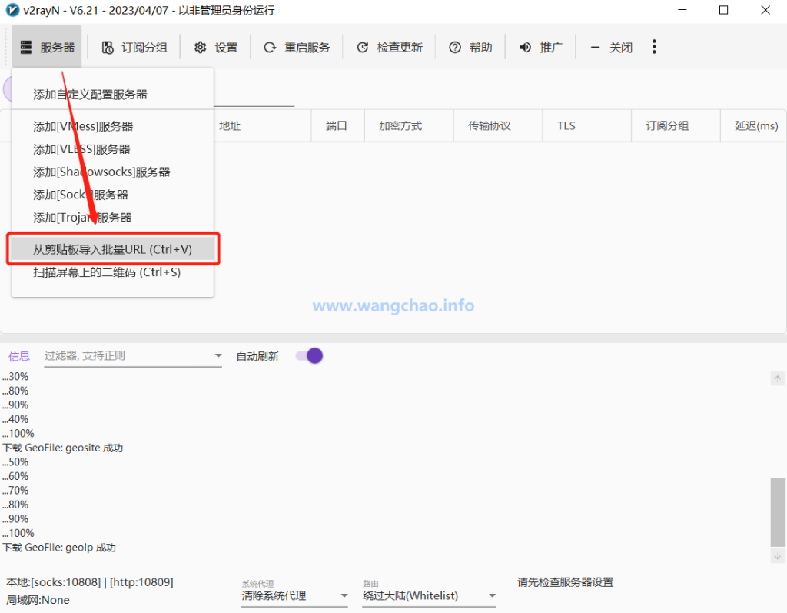Click the 局域网:None status text

tap(38, 599)
